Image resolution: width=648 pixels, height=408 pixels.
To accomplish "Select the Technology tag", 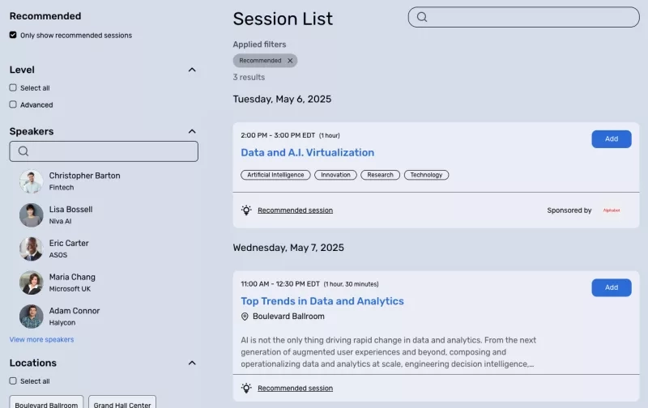I will (x=427, y=175).
